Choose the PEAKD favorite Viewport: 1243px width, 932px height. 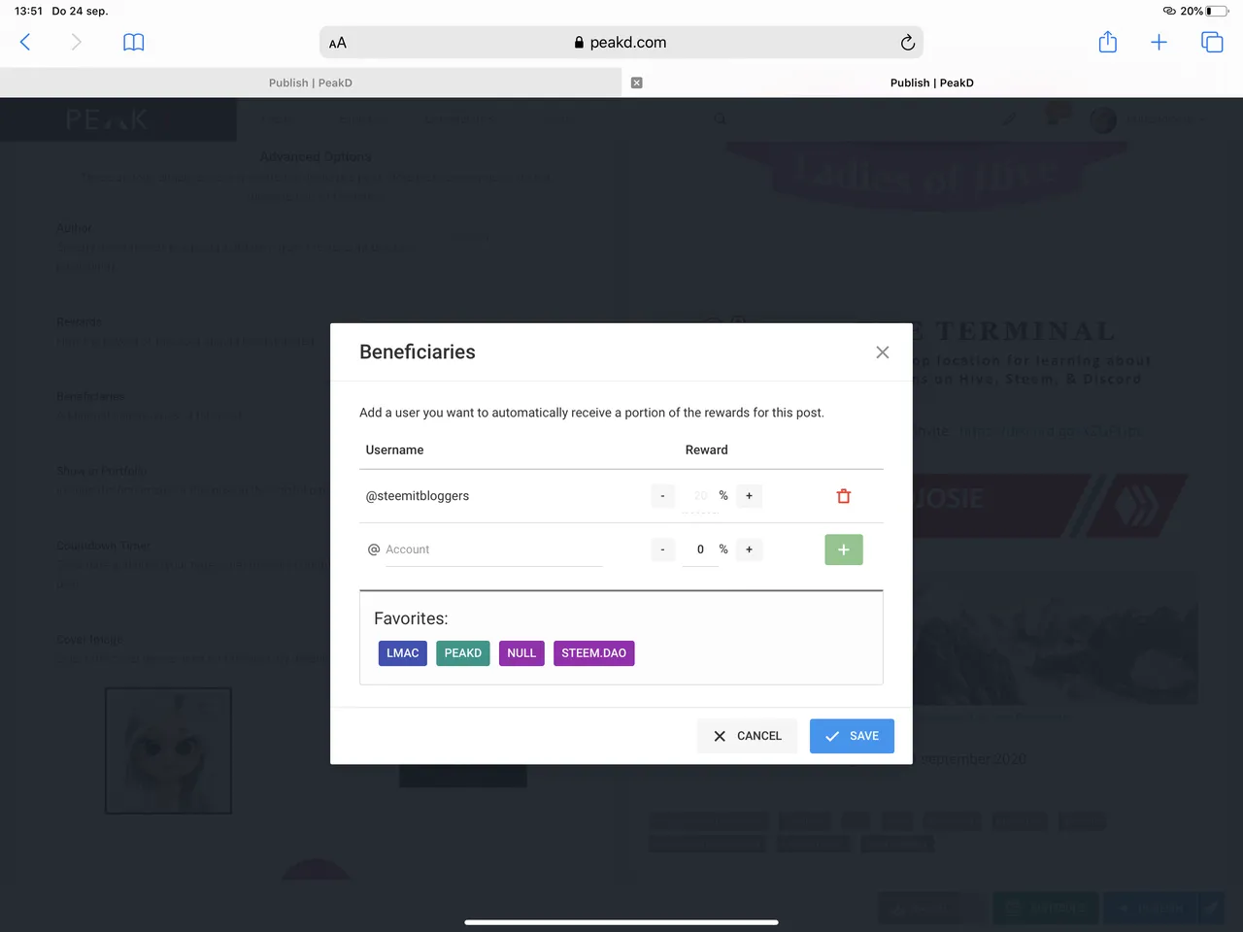click(x=463, y=653)
